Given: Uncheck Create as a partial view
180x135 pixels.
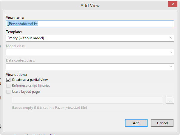Looking at the screenshot, I should point(8,80).
